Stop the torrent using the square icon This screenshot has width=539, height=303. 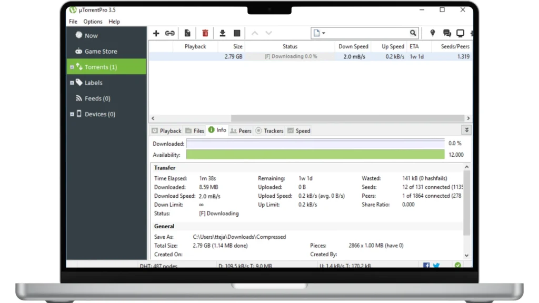click(237, 33)
